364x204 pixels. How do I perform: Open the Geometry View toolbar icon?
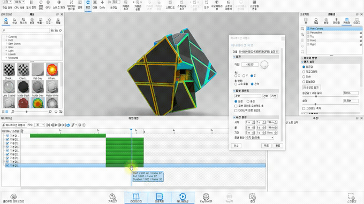pyautogui.click(x=217, y=5)
